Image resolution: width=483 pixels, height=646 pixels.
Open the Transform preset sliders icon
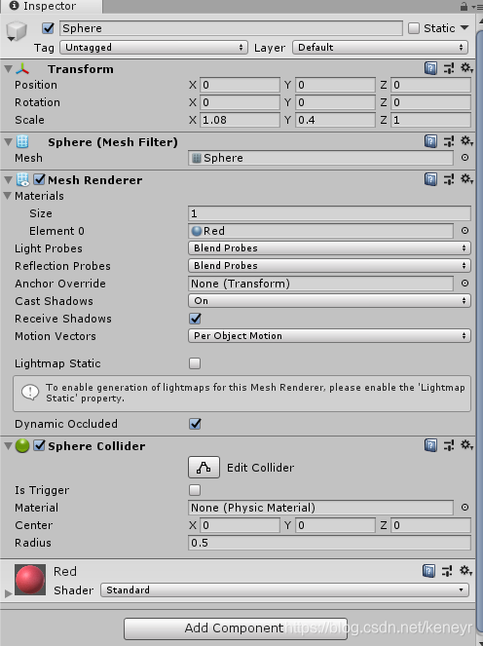(x=449, y=68)
